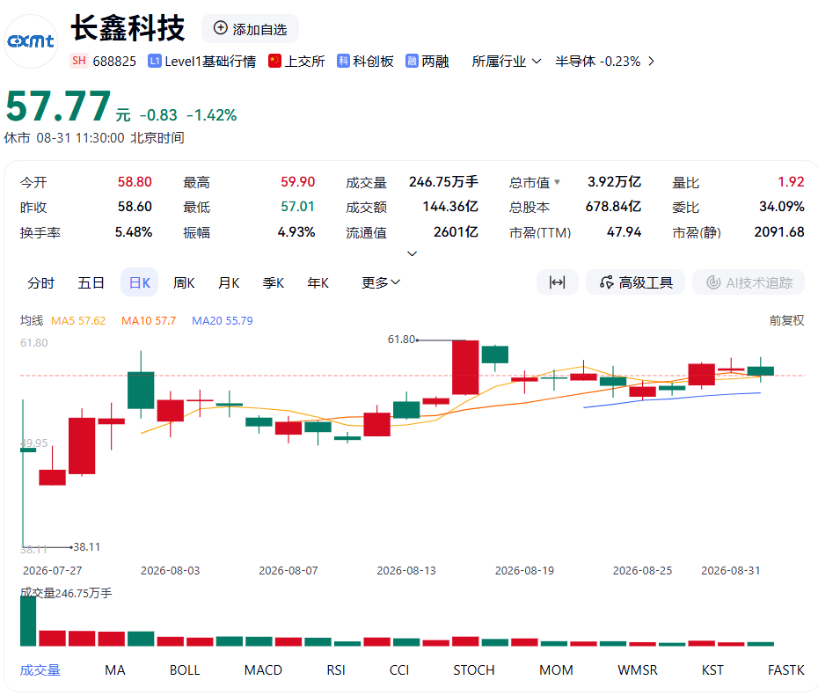Select the MA indicator tab
Viewport: 818px width, 695px height.
[114, 670]
